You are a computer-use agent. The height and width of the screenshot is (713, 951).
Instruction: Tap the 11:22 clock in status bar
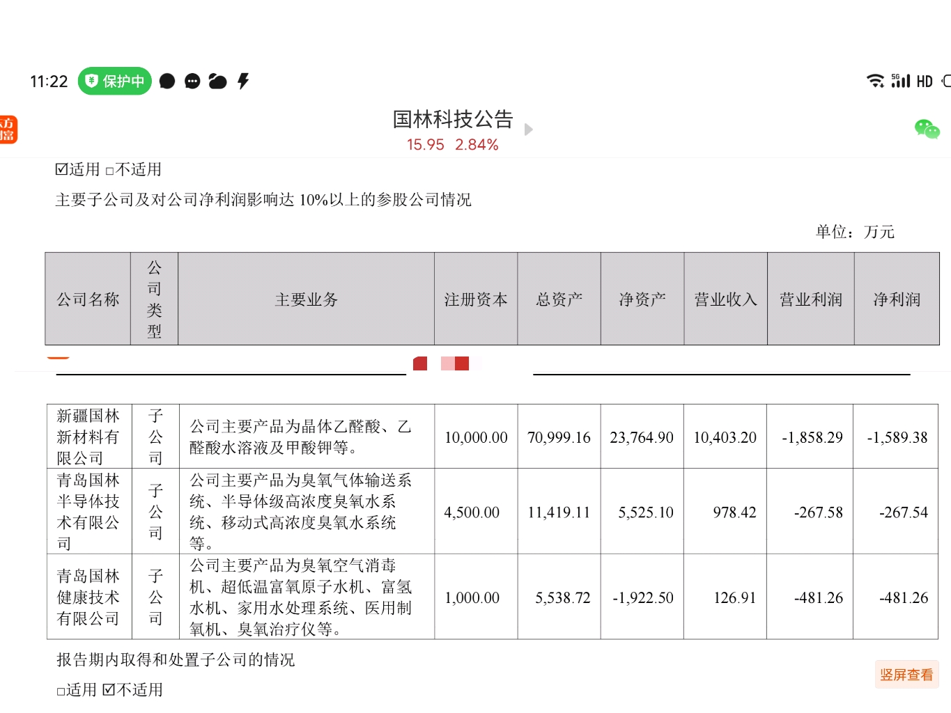[49, 81]
